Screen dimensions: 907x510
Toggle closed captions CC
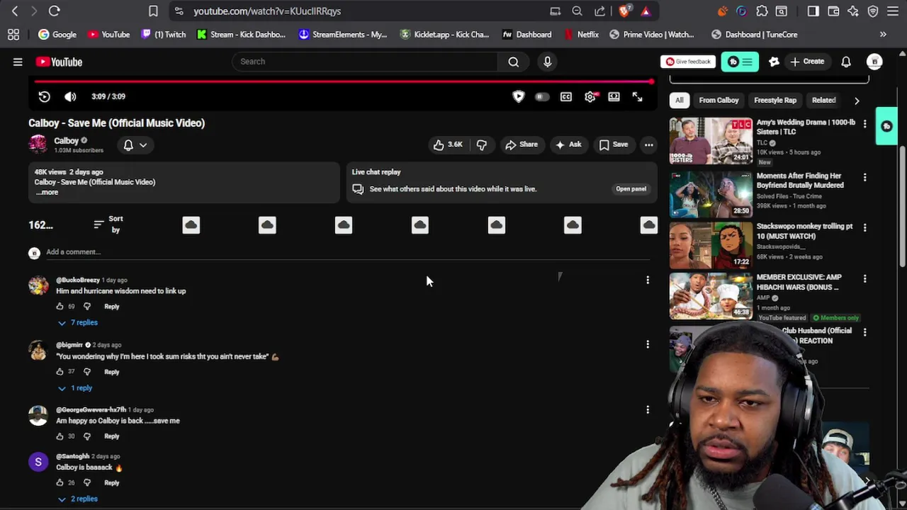tap(566, 97)
